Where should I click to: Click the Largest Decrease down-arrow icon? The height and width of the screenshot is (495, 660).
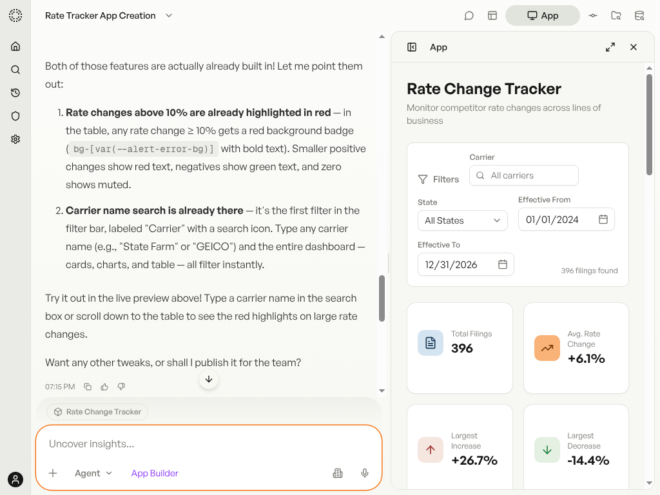point(547,450)
